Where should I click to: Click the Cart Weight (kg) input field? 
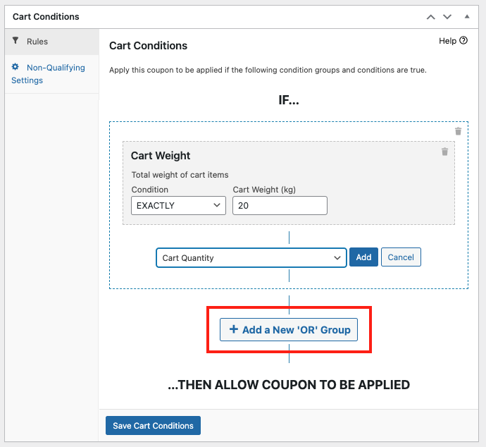[x=280, y=205]
